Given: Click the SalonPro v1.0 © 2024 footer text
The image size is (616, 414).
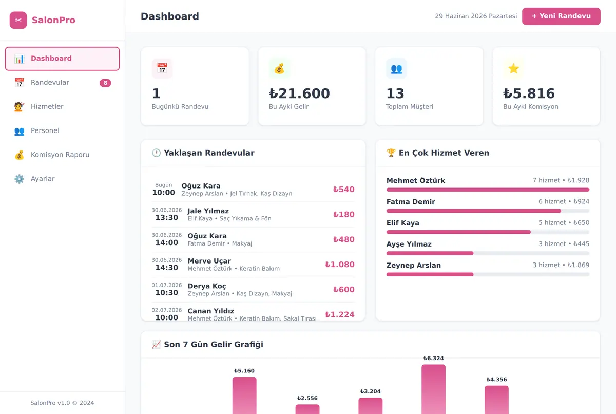Looking at the screenshot, I should click(x=62, y=403).
